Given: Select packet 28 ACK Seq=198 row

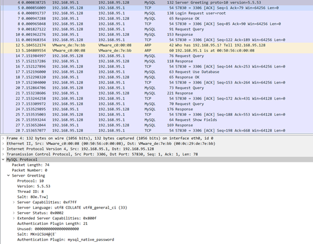Looking at the screenshot, I should 156,130.
